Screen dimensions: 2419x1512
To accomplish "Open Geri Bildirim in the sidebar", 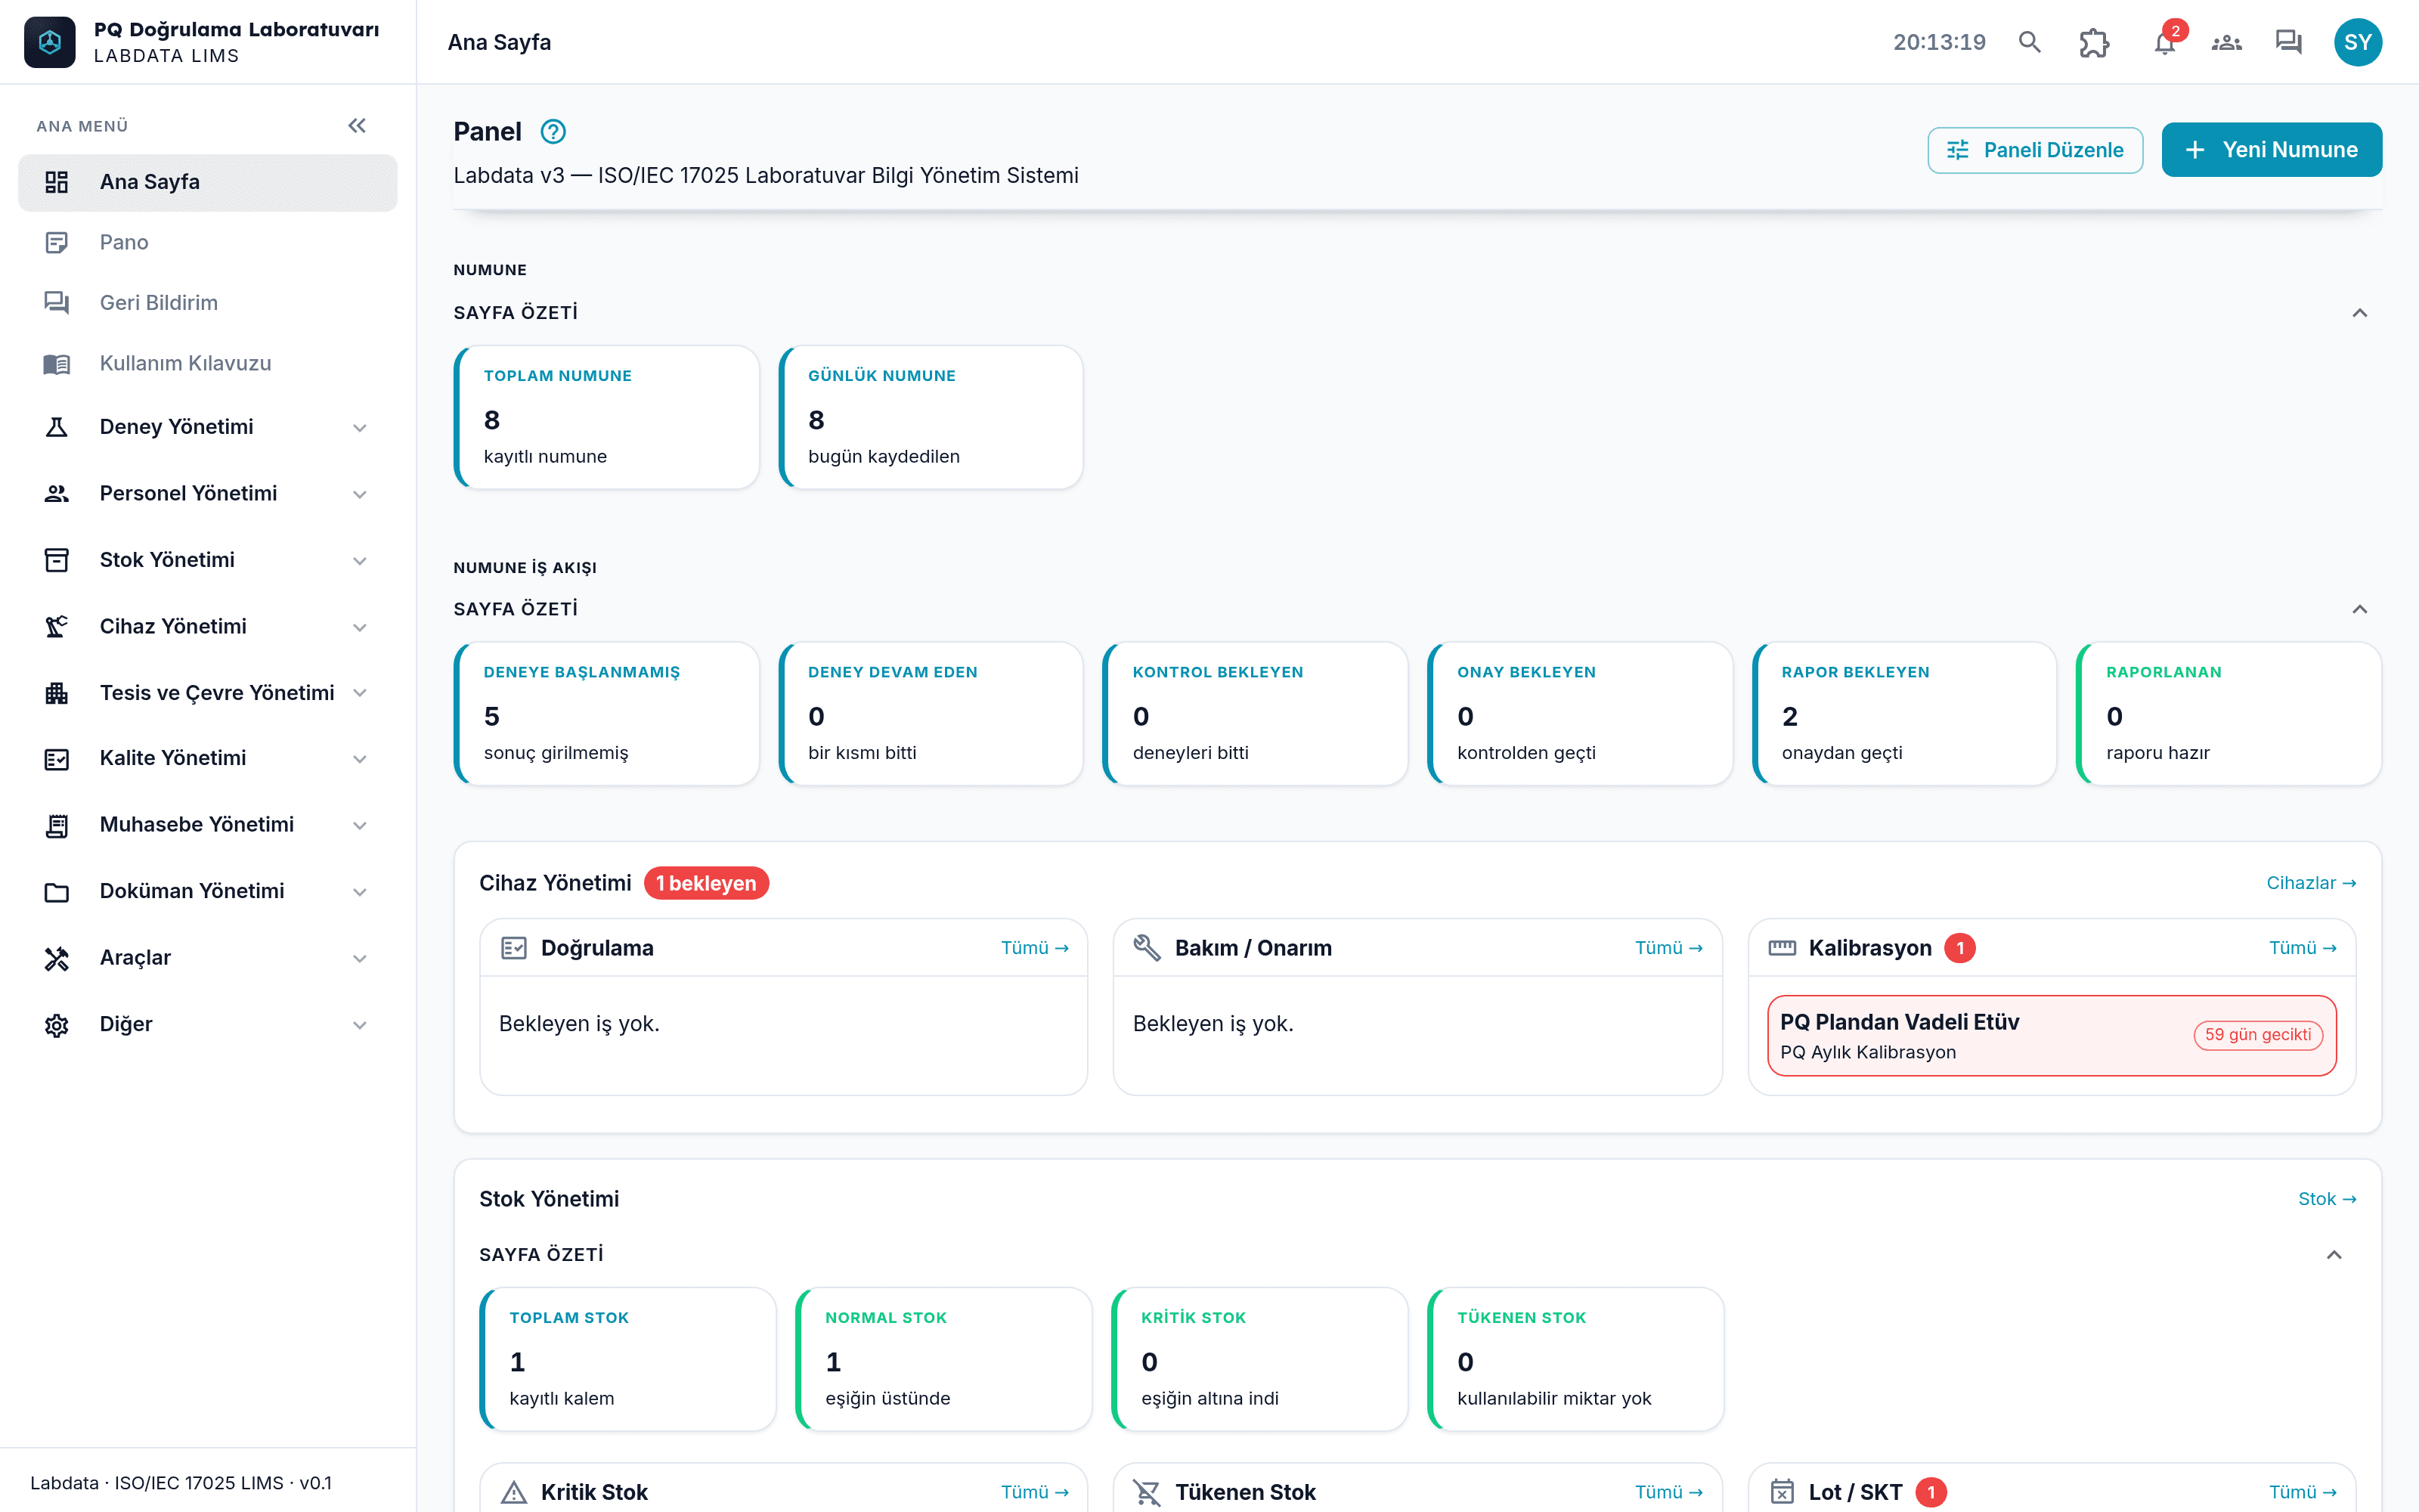I will pyautogui.click(x=208, y=303).
